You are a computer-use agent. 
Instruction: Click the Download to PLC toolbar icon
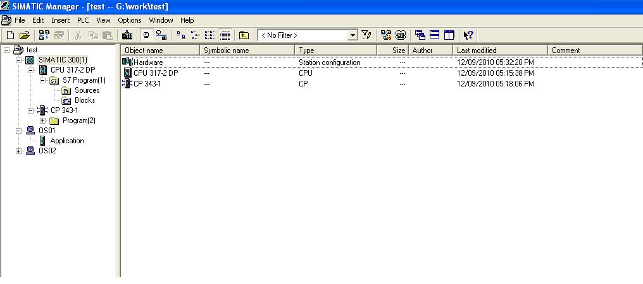(x=127, y=35)
